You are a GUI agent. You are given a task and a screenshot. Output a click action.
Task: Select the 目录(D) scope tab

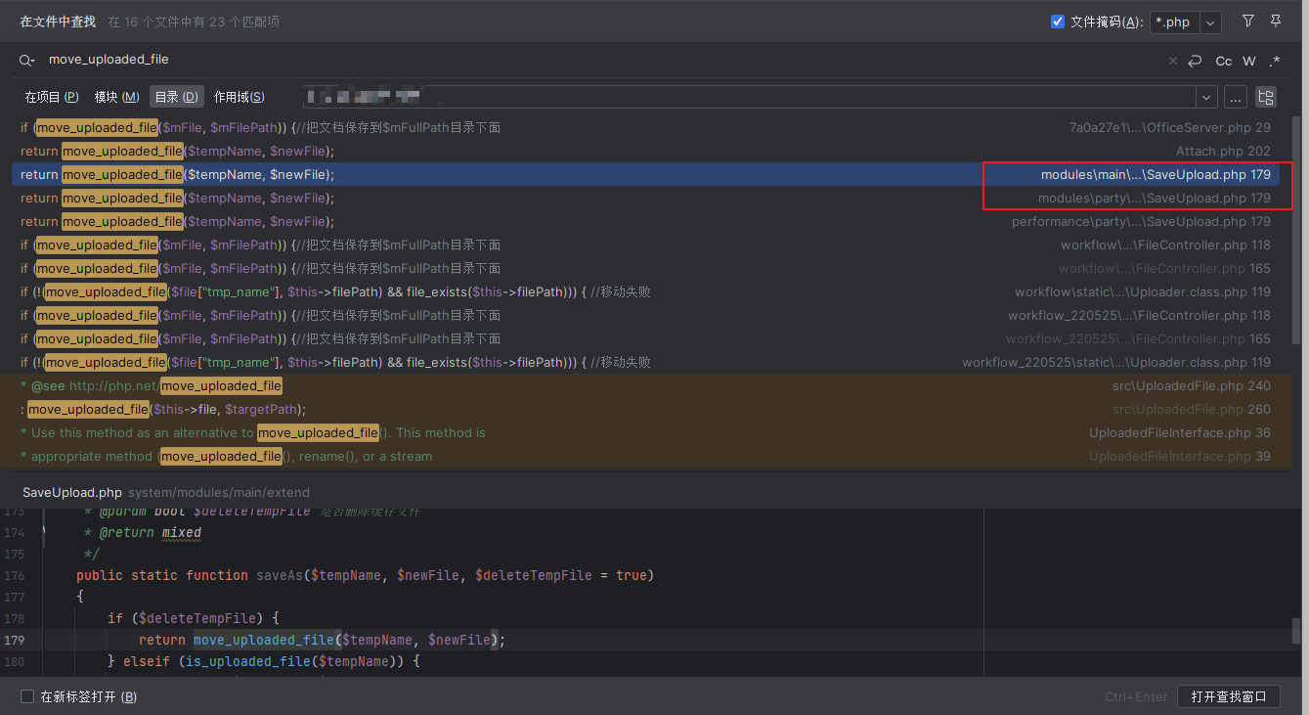177,97
